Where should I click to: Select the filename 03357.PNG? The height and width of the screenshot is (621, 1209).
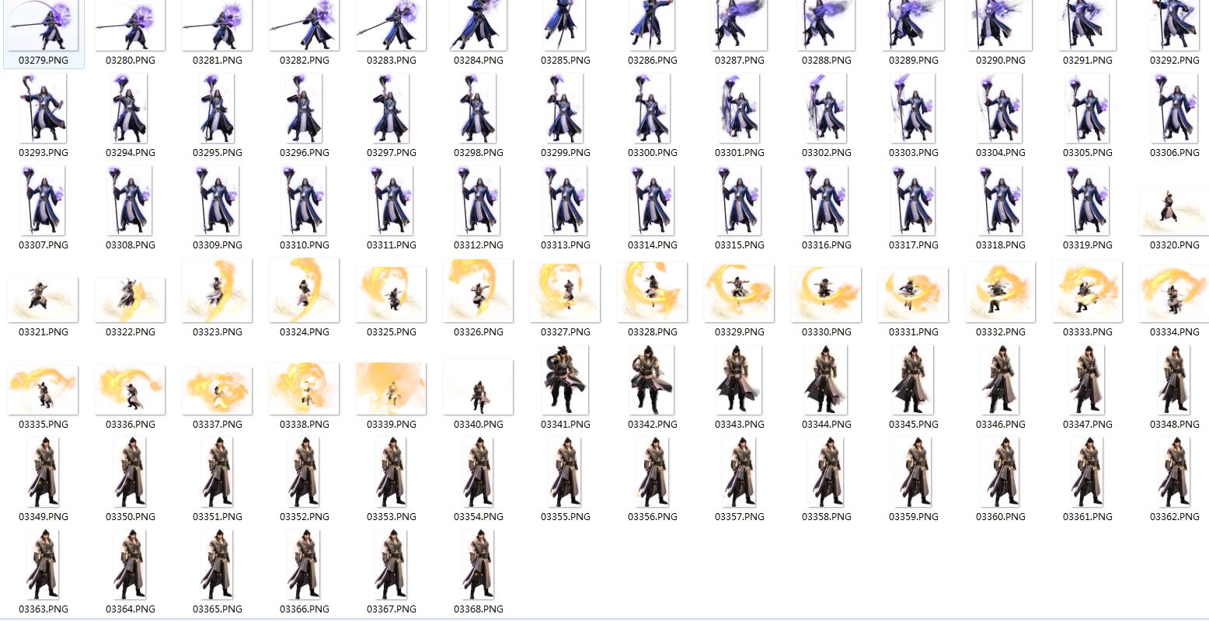point(740,516)
